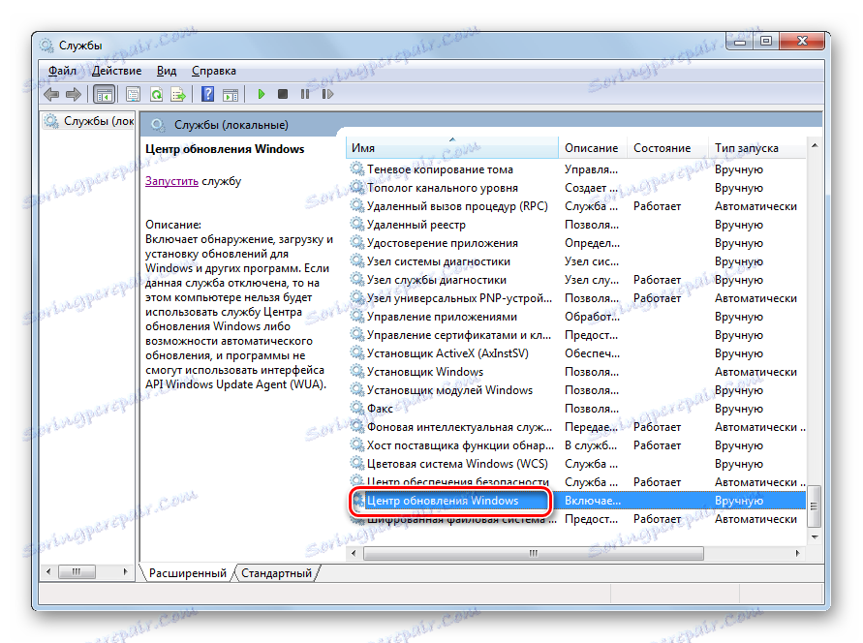
Task: Click Работает state of Удаленный вызов процедур
Action: tap(657, 206)
